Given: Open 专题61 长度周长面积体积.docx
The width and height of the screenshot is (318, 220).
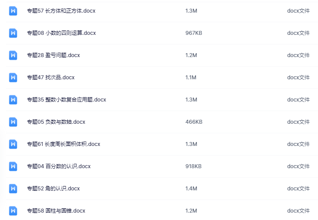Looking at the screenshot, I should pos(64,144).
